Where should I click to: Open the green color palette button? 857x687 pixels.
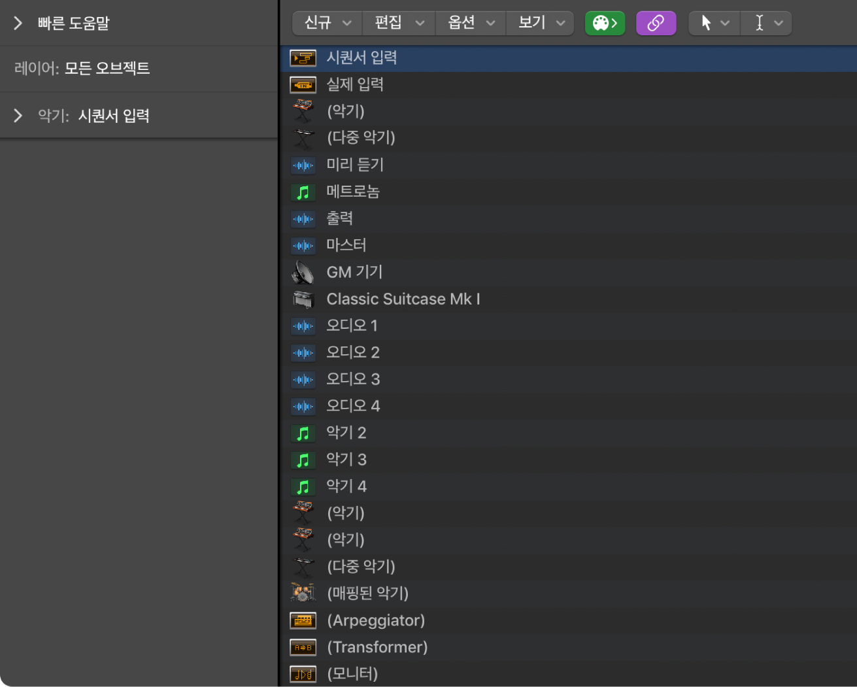[x=605, y=24]
